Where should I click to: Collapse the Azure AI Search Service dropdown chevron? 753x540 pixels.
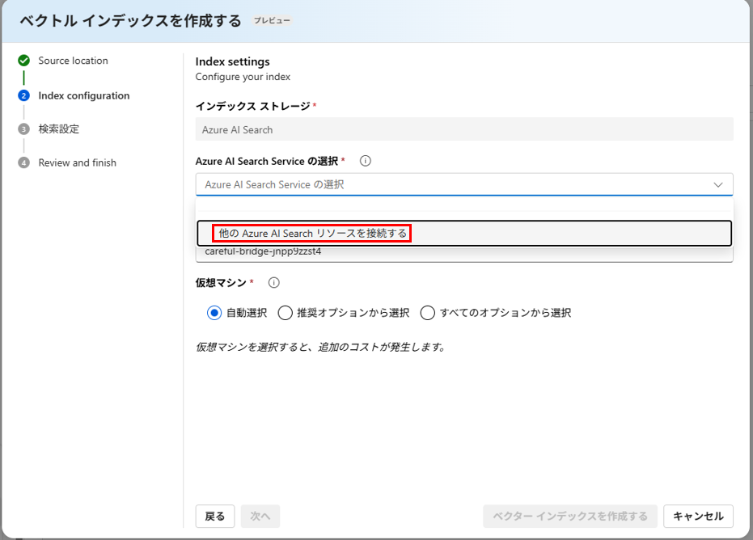point(718,185)
